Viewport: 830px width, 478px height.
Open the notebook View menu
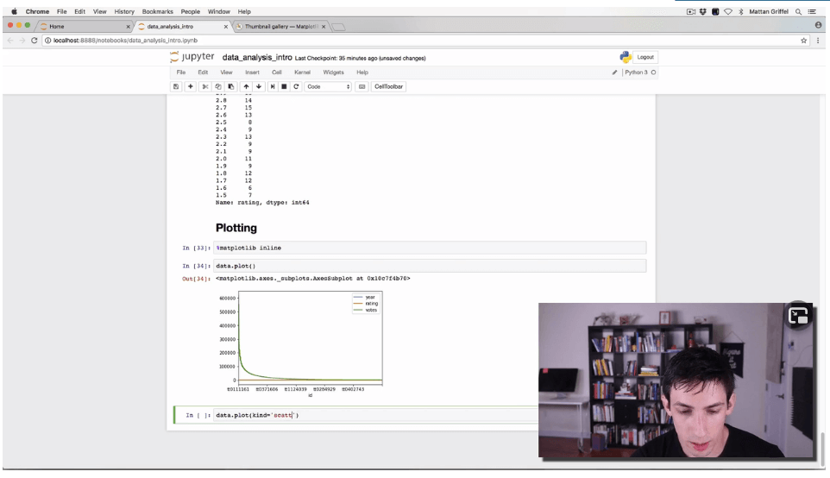[226, 72]
